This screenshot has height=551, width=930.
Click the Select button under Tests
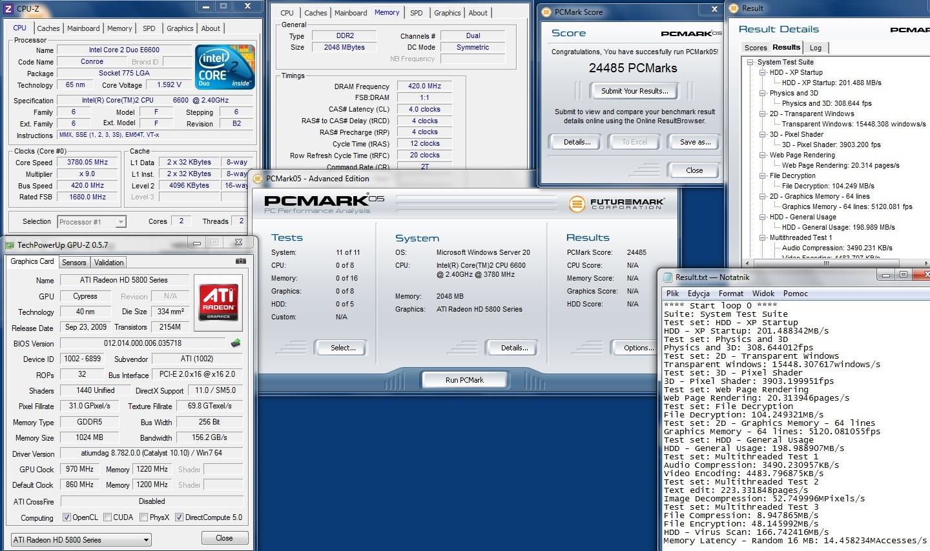(343, 348)
